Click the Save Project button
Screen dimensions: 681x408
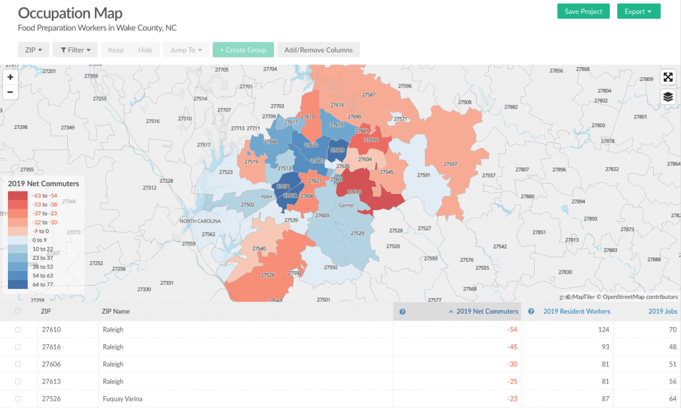(x=583, y=11)
